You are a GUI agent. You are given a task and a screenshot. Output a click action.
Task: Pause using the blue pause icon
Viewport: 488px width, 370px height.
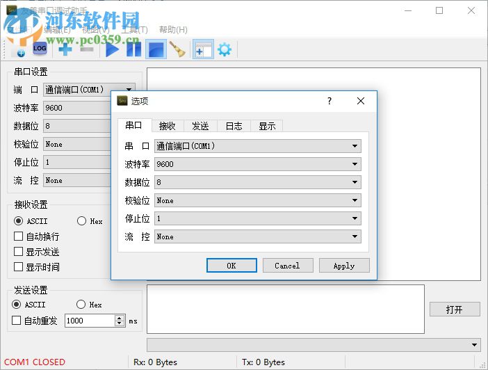click(134, 49)
